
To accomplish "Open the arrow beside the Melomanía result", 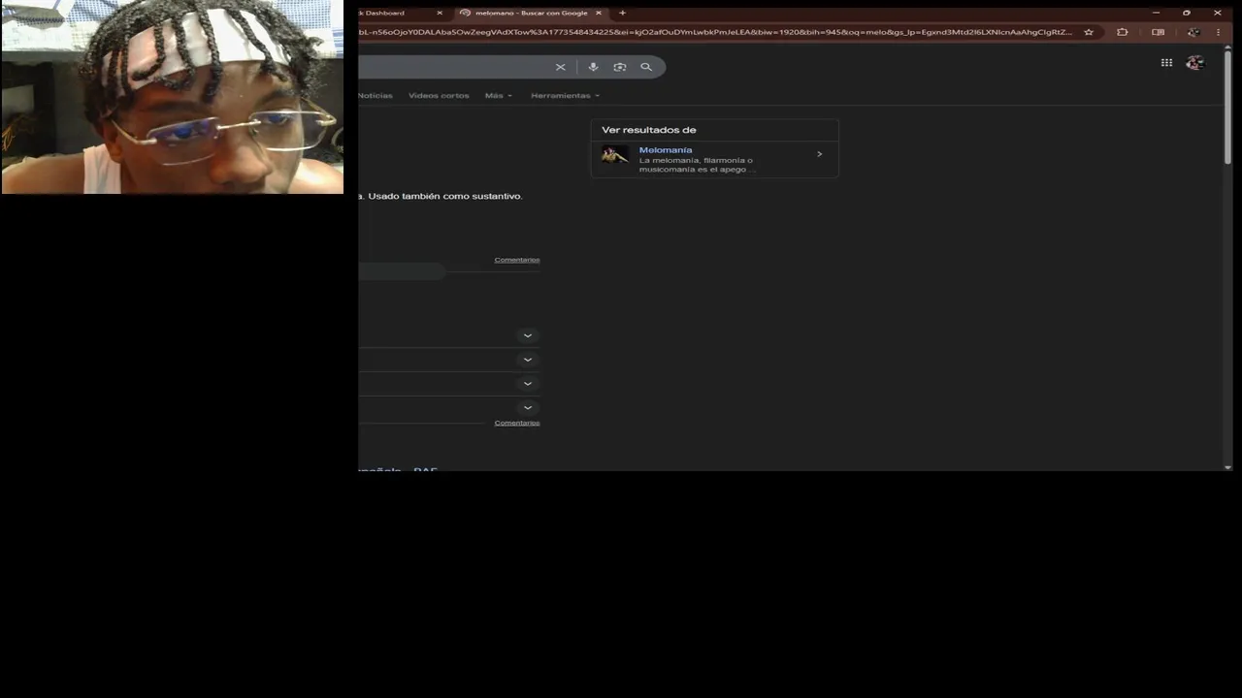I will pyautogui.click(x=819, y=154).
